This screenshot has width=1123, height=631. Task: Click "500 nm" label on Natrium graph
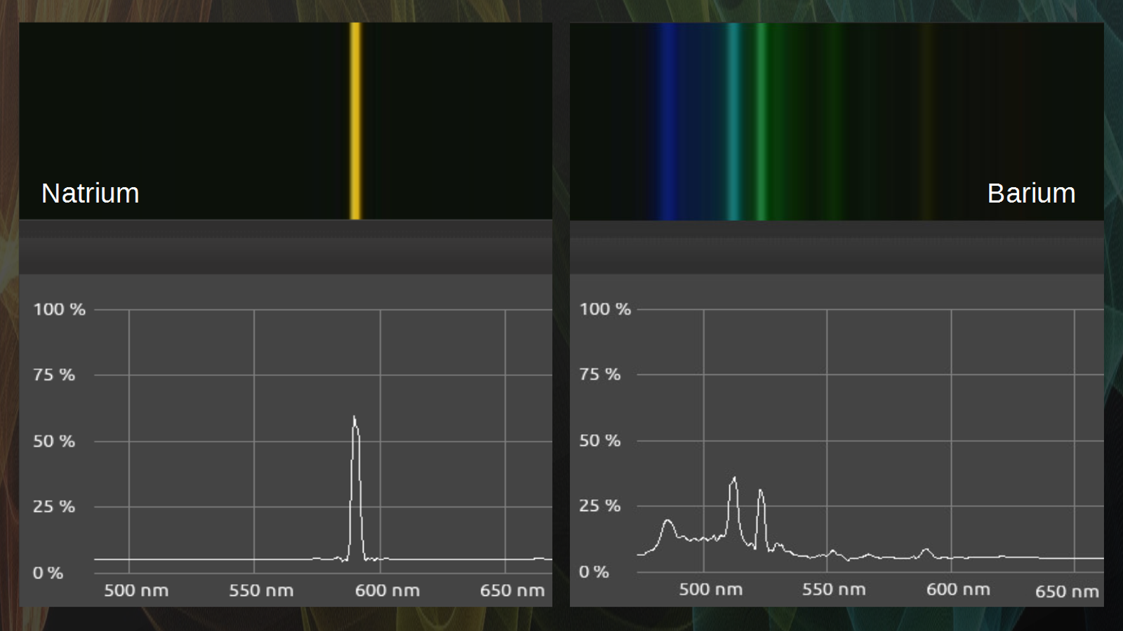click(x=136, y=590)
